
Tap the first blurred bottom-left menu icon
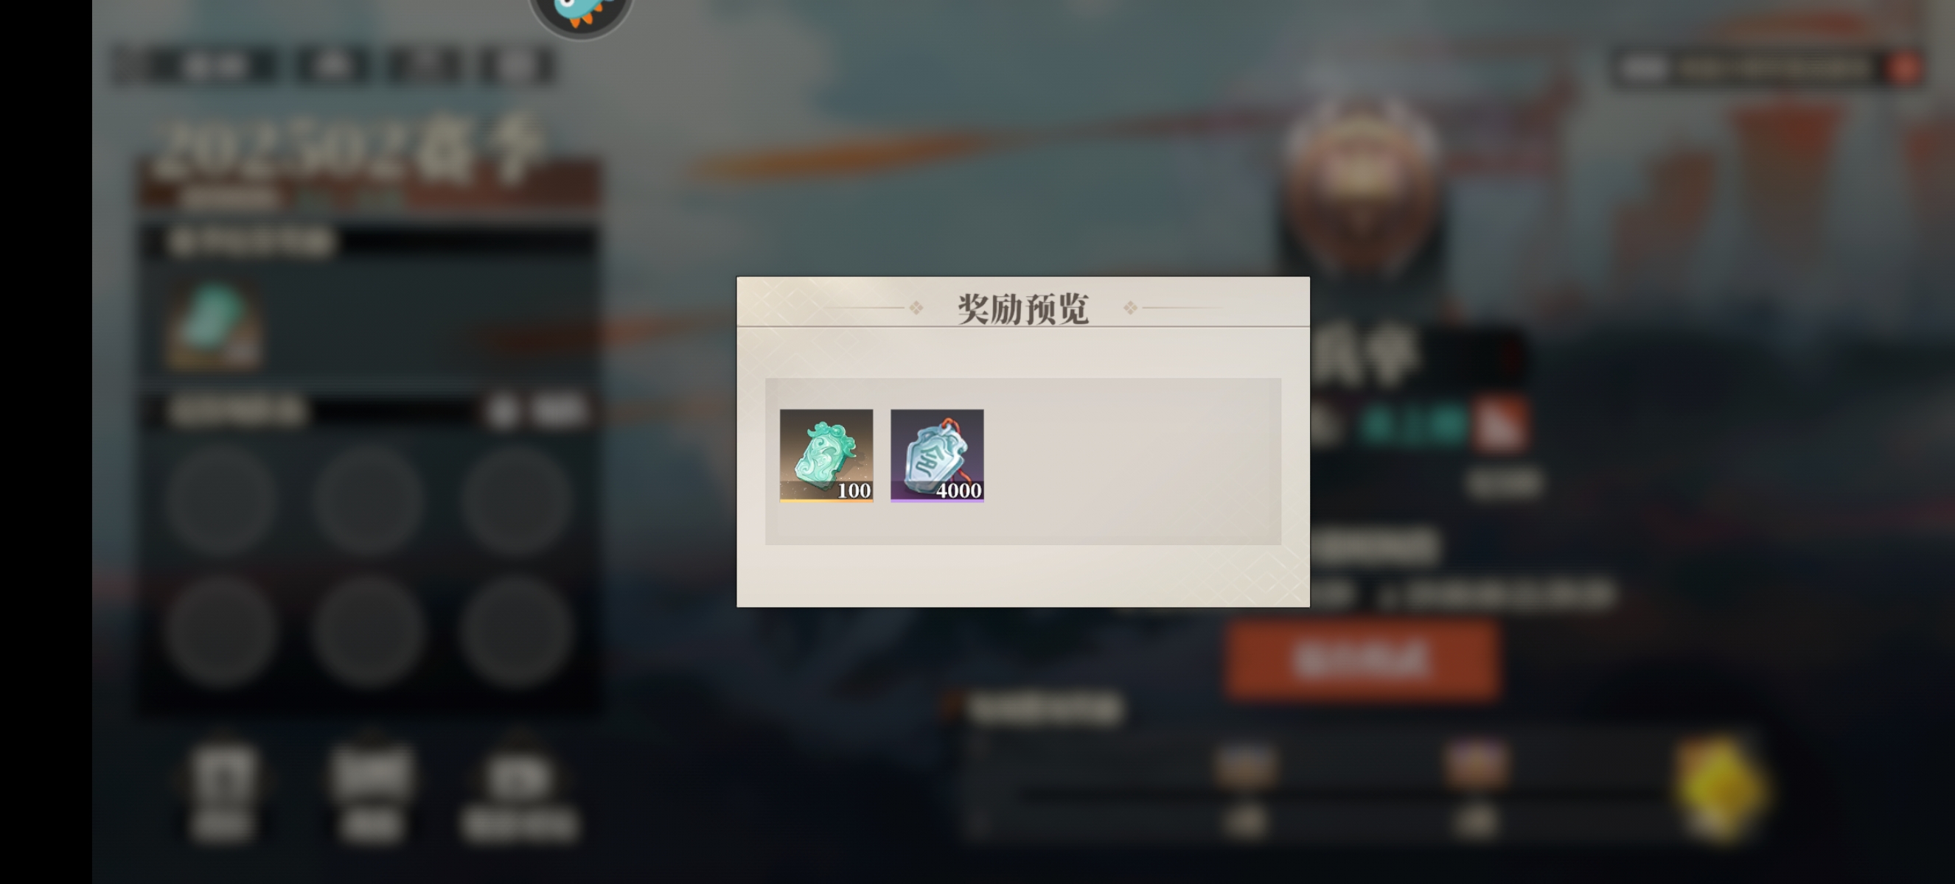coord(222,790)
